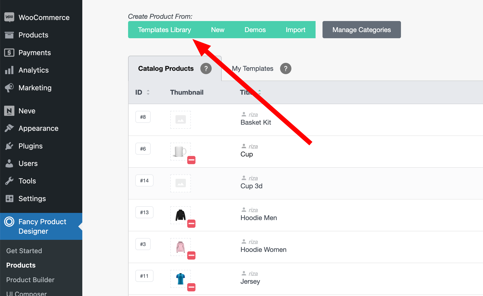Click Basket Kit product title
483x296 pixels.
(x=256, y=122)
